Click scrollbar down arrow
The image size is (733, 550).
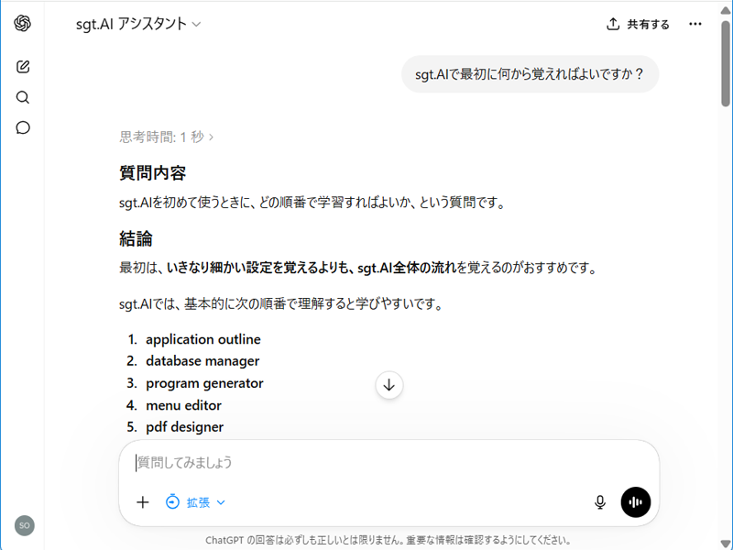point(726,544)
